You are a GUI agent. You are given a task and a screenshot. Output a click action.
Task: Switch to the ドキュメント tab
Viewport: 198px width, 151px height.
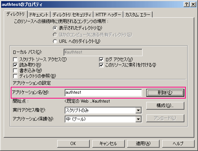tap(39, 15)
